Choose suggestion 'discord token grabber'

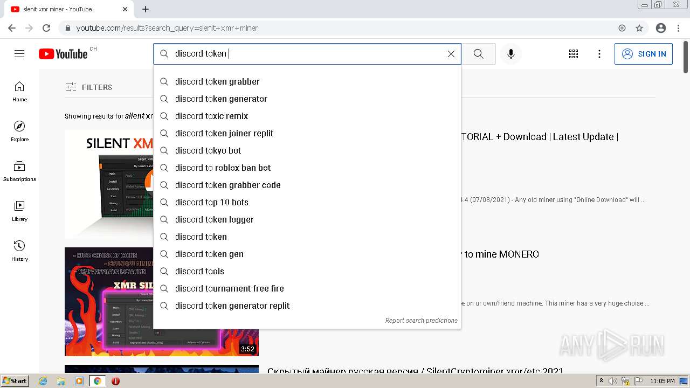(x=307, y=81)
